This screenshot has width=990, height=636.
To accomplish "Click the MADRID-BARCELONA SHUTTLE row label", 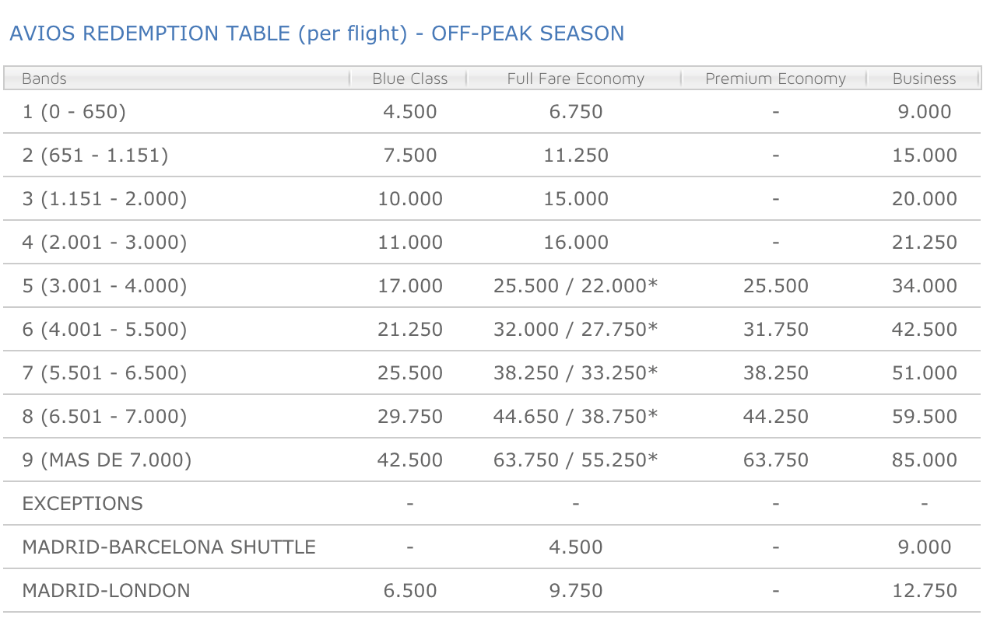I will click(x=169, y=547).
